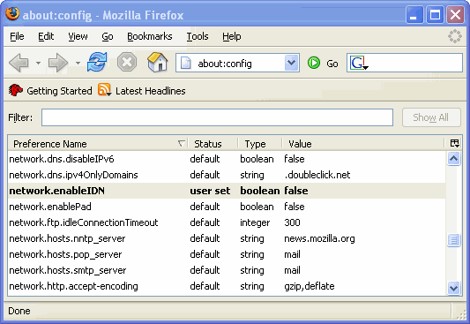The image size is (470, 324).
Task: Open the File menu
Action: click(17, 36)
